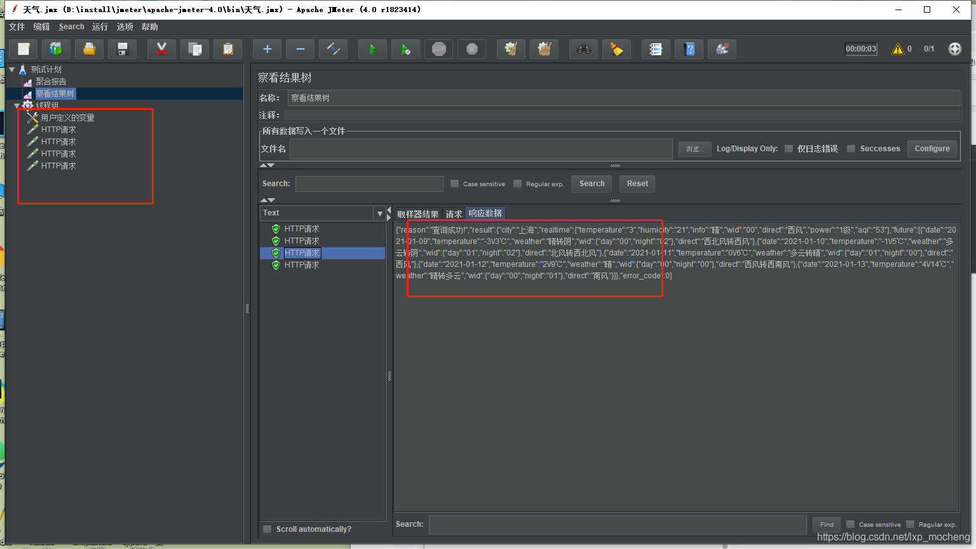
Task: Select 聚合报告 in the test tree
Action: (x=51, y=81)
